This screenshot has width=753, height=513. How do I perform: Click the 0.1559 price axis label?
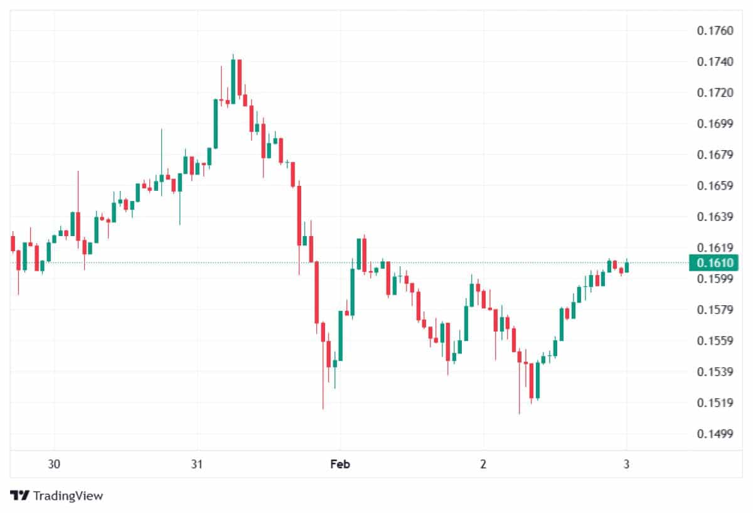(x=715, y=341)
